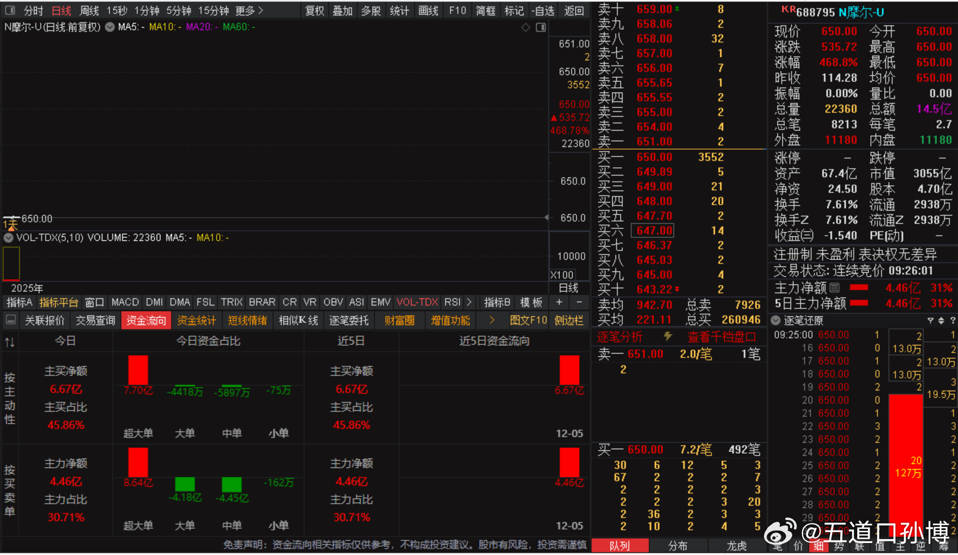958x555 pixels.
Task: Click the down arrow marker beside 643.22
Action: pyautogui.click(x=677, y=289)
